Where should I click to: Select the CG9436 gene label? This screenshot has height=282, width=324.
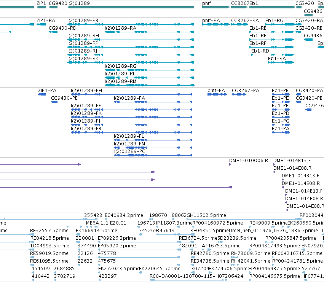pyautogui.click(x=313, y=11)
